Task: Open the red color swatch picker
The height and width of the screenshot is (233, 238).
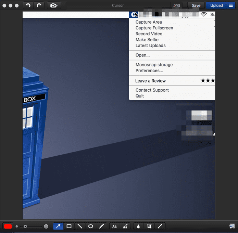Action: coord(8,226)
